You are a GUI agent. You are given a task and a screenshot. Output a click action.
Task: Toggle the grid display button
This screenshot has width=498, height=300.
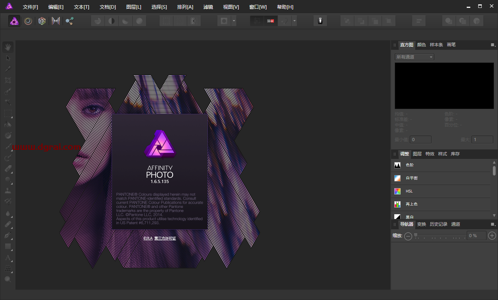tap(257, 21)
